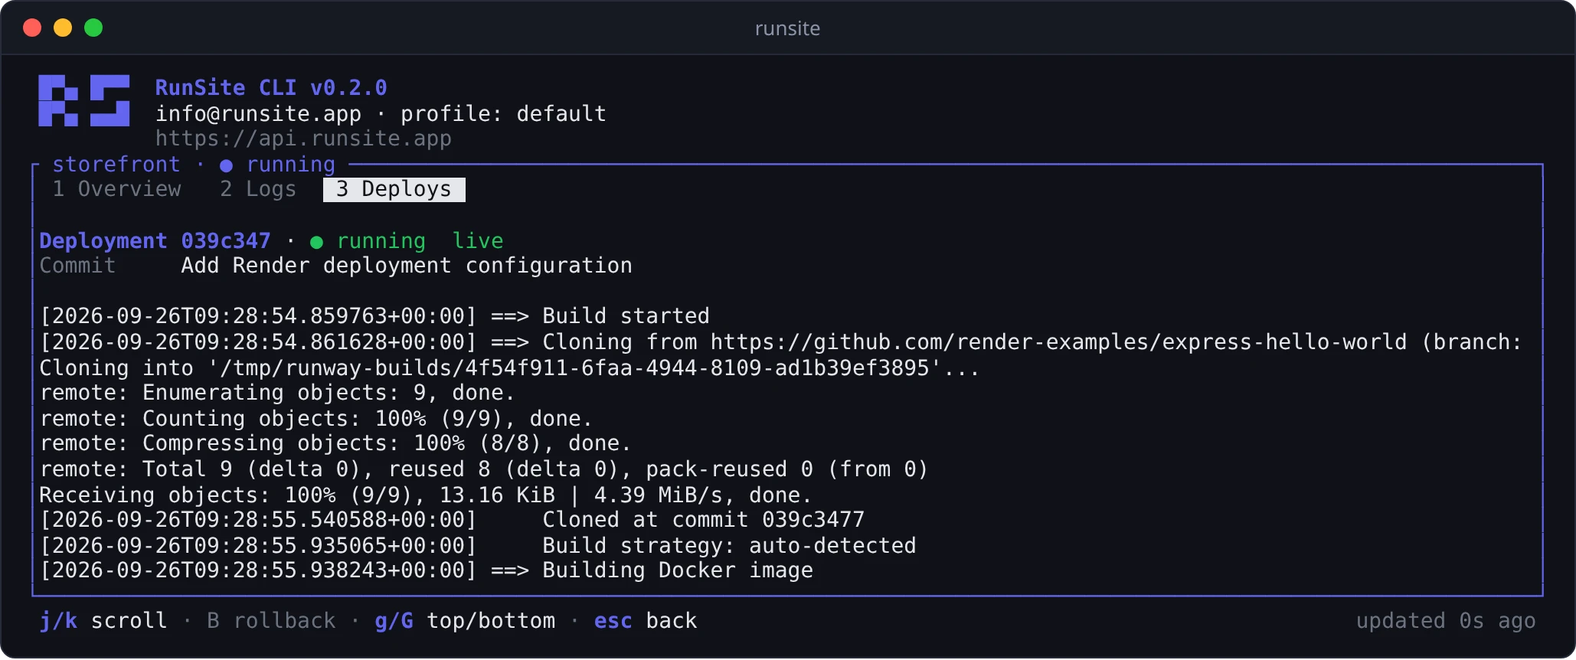Maximize the runsite terminal window
The image size is (1576, 660).
tap(93, 28)
